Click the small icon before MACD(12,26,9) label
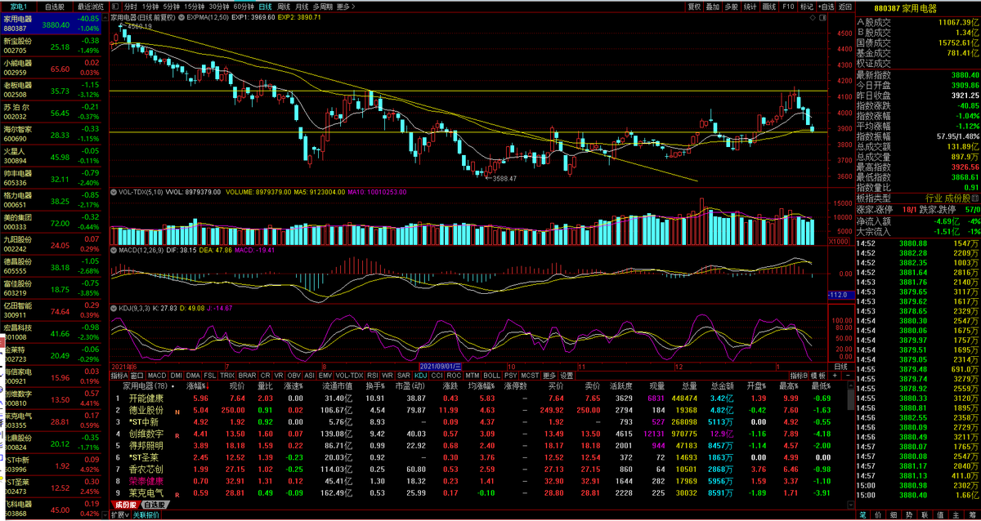This screenshot has width=981, height=521. click(x=113, y=250)
